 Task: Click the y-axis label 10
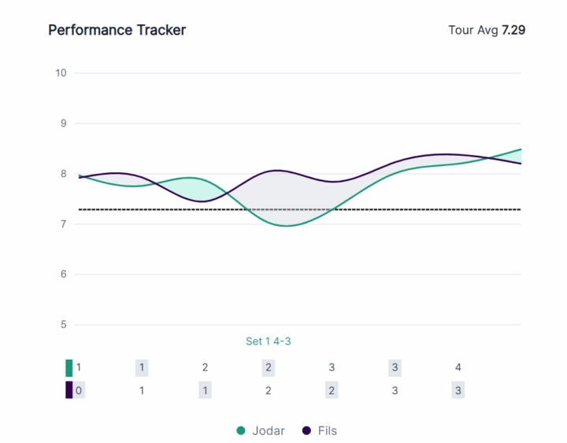[61, 73]
